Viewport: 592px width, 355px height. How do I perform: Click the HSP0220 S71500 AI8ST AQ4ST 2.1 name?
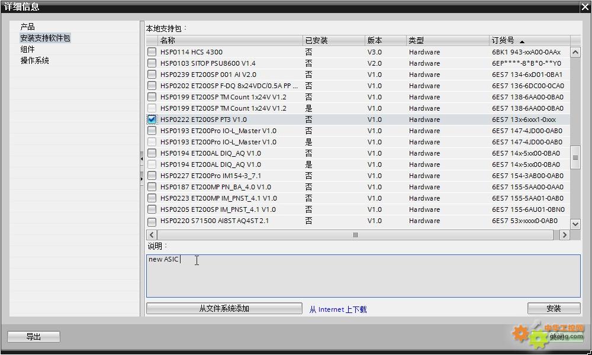point(214,221)
